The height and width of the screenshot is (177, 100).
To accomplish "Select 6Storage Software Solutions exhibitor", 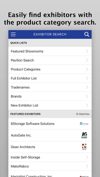I will point(50,124).
